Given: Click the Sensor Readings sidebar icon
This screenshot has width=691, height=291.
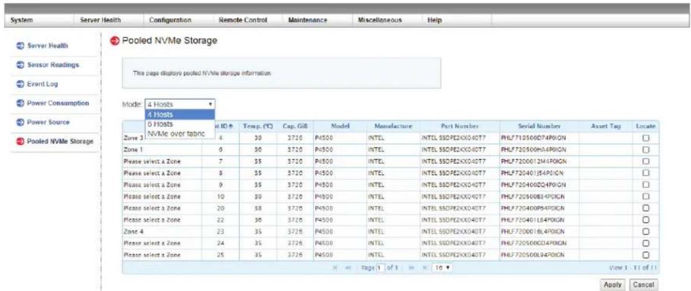Looking at the screenshot, I should pyautogui.click(x=20, y=65).
